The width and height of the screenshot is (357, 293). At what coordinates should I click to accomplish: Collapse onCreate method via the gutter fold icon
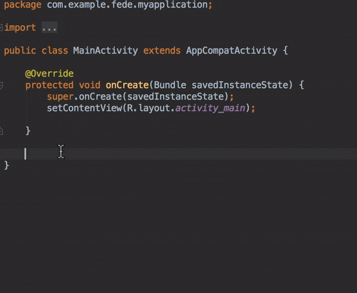(x=1, y=85)
